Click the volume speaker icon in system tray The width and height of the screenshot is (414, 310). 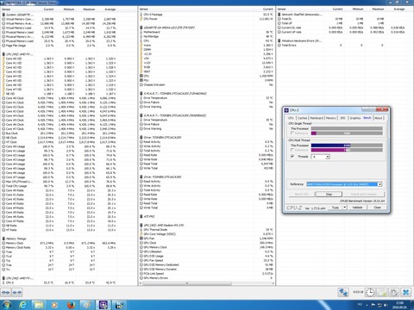[x=386, y=305]
